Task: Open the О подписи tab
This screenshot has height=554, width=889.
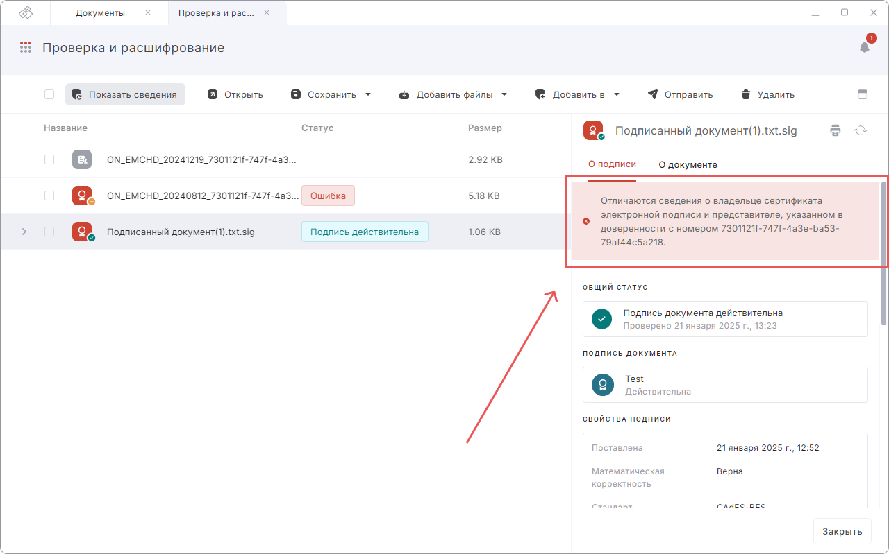Action: (x=612, y=164)
